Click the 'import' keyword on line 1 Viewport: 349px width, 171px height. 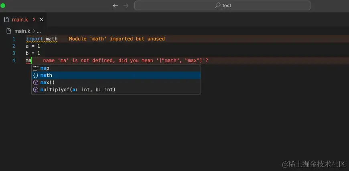tap(34, 39)
